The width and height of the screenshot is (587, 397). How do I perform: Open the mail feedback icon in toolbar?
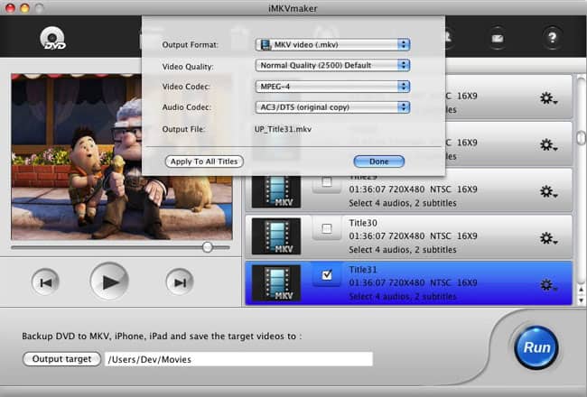tap(498, 38)
